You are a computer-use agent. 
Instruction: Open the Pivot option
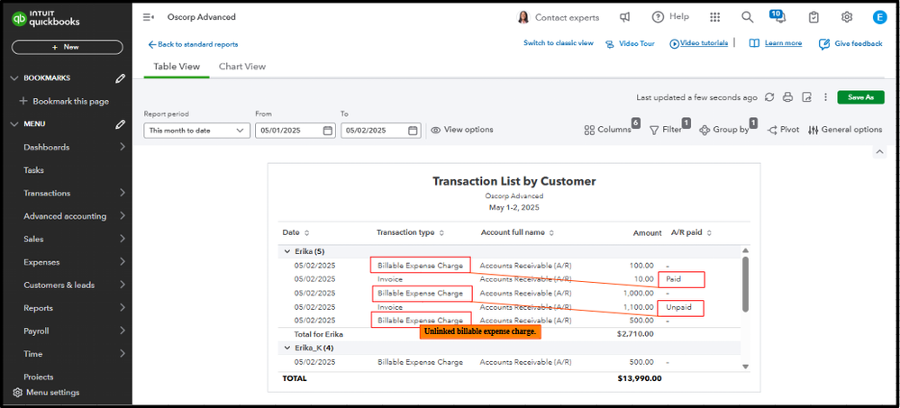tap(783, 130)
